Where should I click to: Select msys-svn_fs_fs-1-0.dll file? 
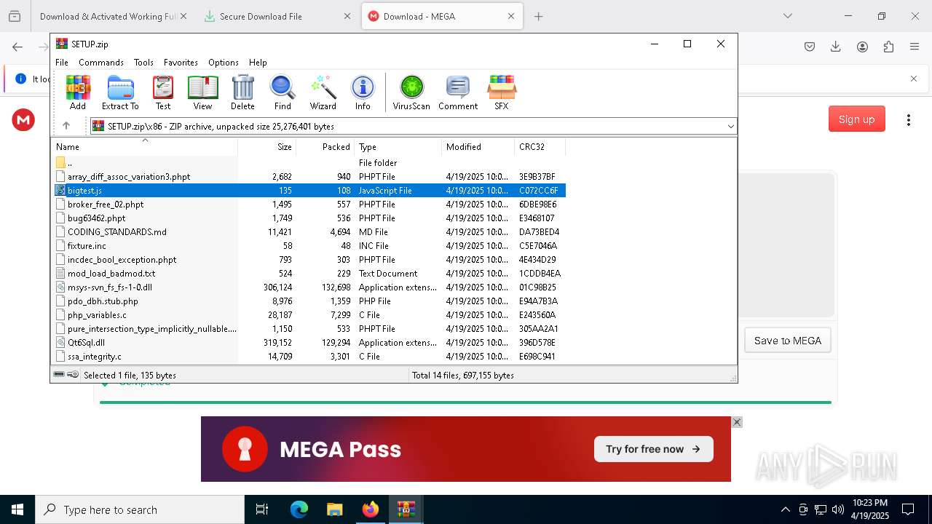pyautogui.click(x=309, y=287)
